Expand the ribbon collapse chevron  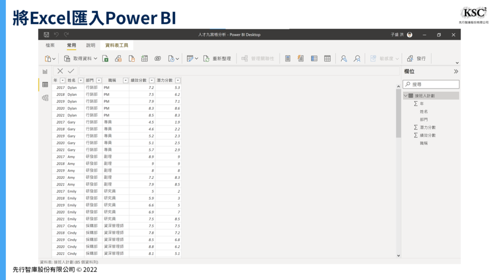click(457, 63)
